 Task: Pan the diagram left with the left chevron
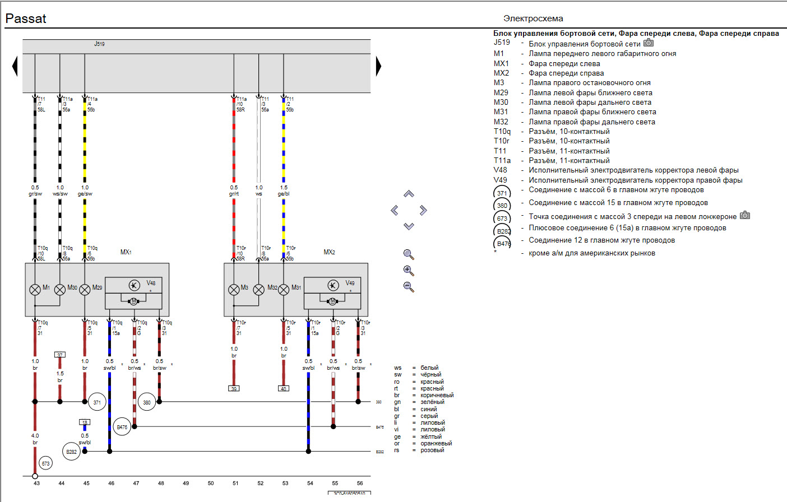(395, 210)
